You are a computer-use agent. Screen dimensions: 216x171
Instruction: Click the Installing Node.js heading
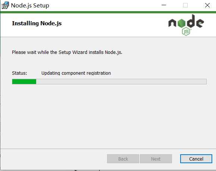click(37, 23)
